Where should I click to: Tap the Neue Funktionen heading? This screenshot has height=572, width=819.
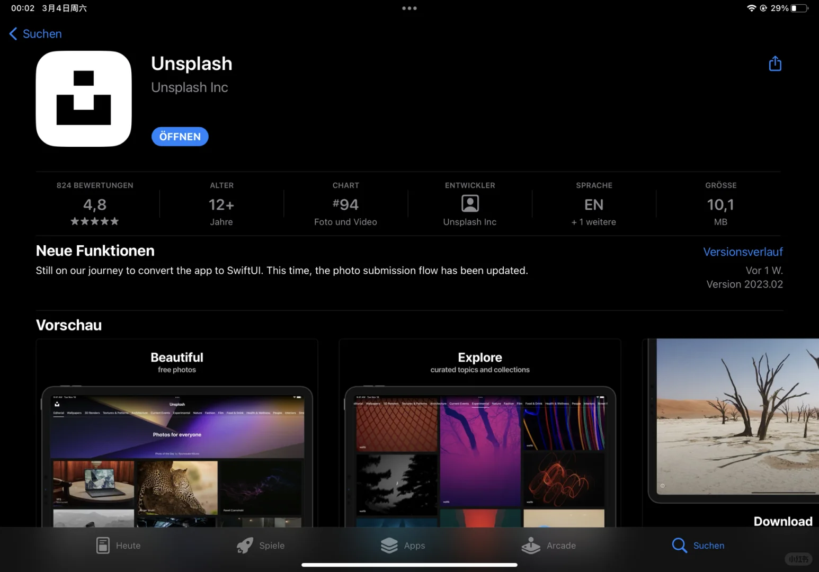[95, 251]
